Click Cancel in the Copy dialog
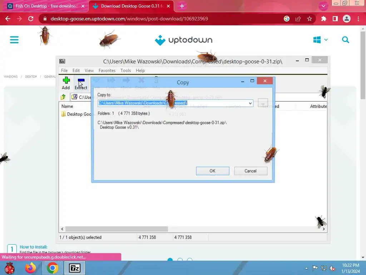 tap(251, 171)
